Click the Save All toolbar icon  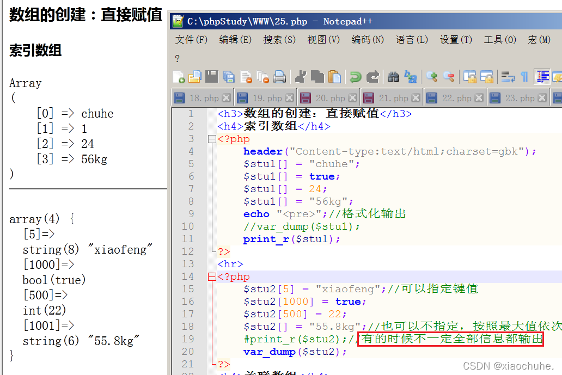[x=228, y=77]
